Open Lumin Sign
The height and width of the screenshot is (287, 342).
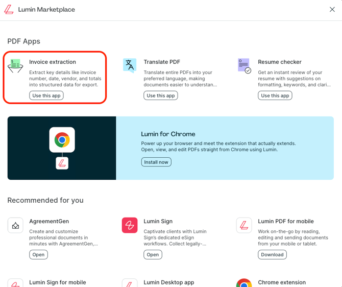pos(153,255)
